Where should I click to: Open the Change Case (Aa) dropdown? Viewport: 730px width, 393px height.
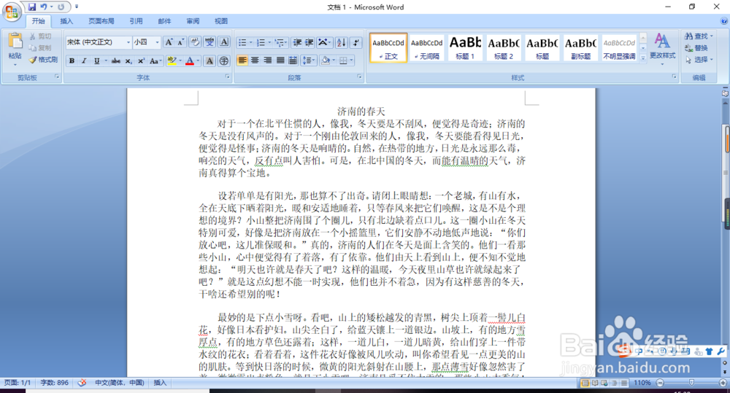tap(156, 61)
